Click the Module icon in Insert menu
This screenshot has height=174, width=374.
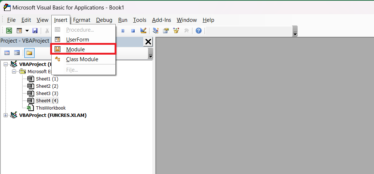click(57, 49)
